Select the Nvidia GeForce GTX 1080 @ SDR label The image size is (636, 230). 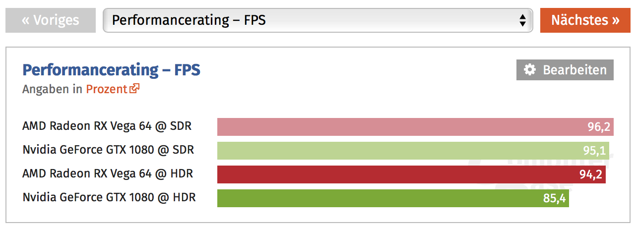point(108,150)
